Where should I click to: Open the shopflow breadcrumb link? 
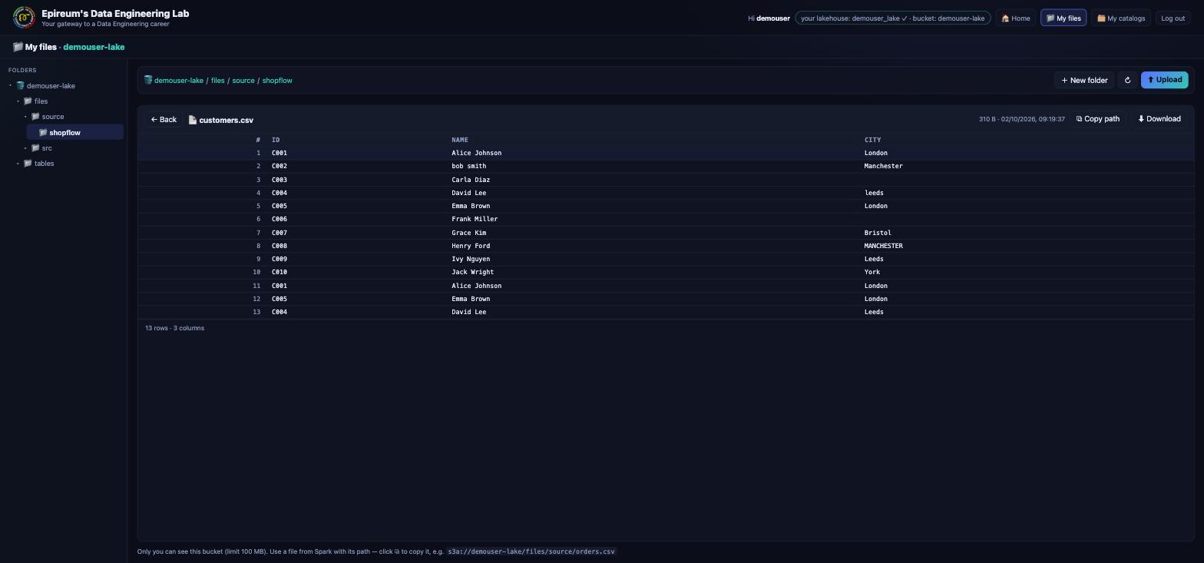coord(277,80)
